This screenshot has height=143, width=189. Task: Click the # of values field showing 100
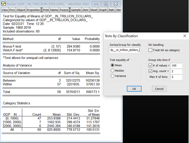[176, 66]
